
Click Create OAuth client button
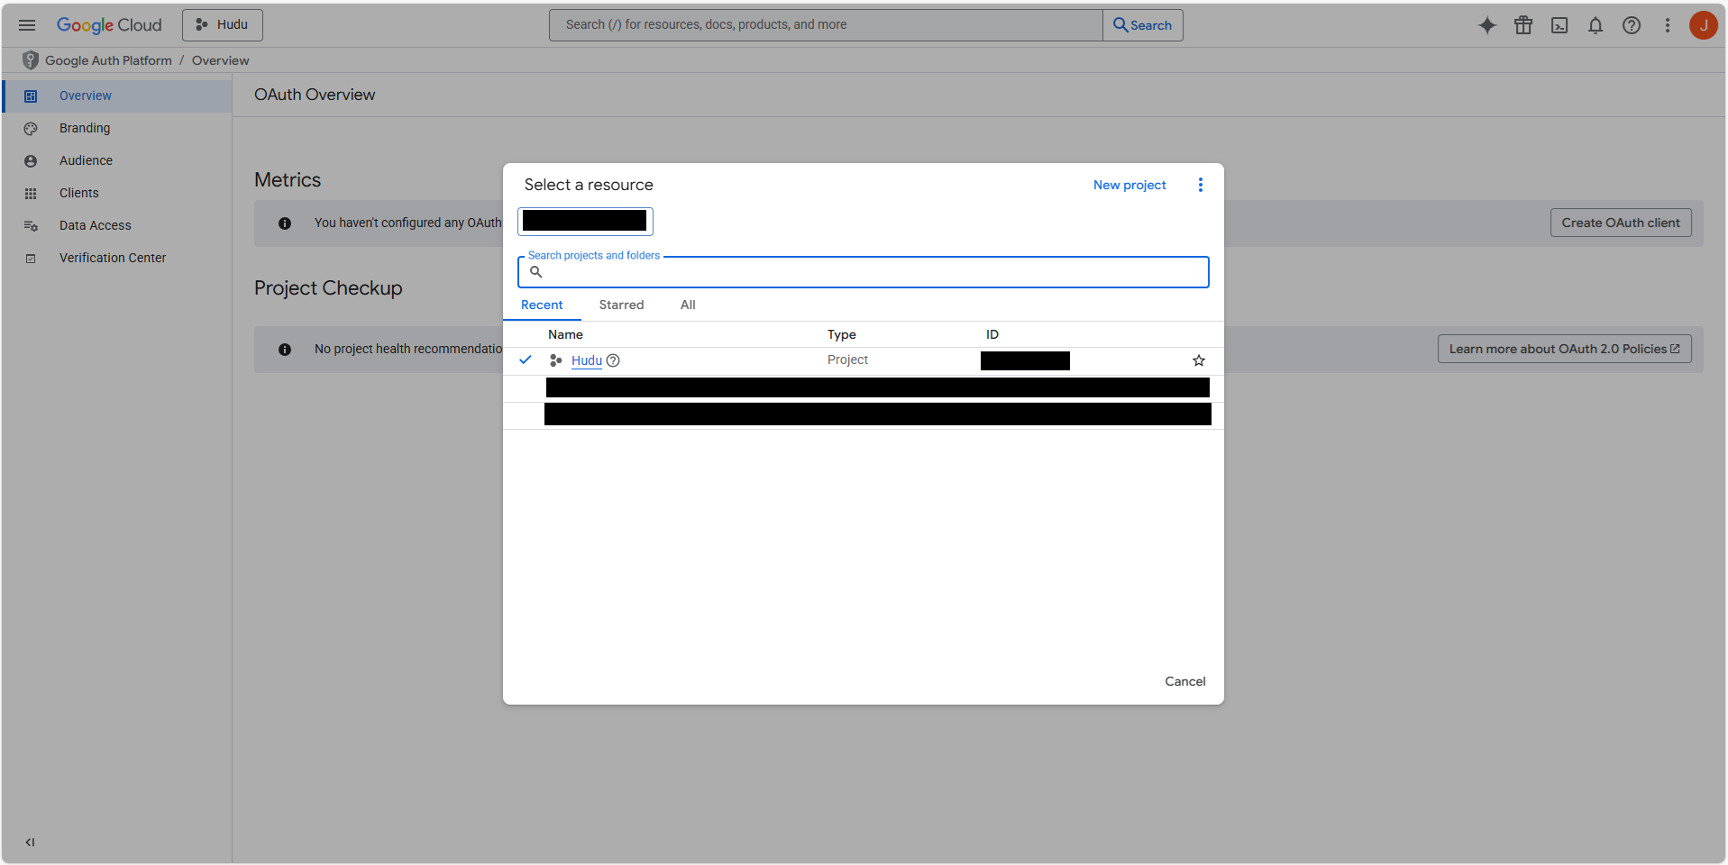click(x=1621, y=223)
